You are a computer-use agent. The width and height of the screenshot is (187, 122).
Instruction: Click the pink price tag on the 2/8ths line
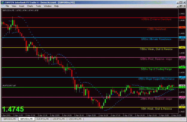click(182, 97)
